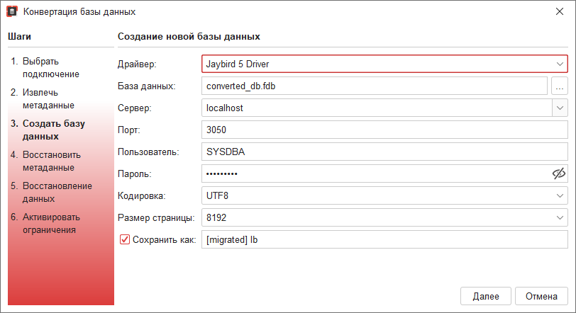Click the "Создание новой базы данных" heading
The height and width of the screenshot is (313, 576).
(x=189, y=36)
